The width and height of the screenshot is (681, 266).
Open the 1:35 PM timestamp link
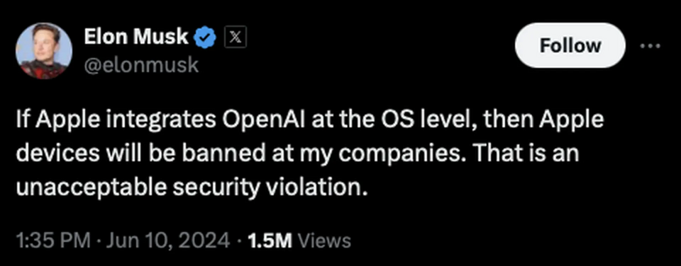click(53, 241)
